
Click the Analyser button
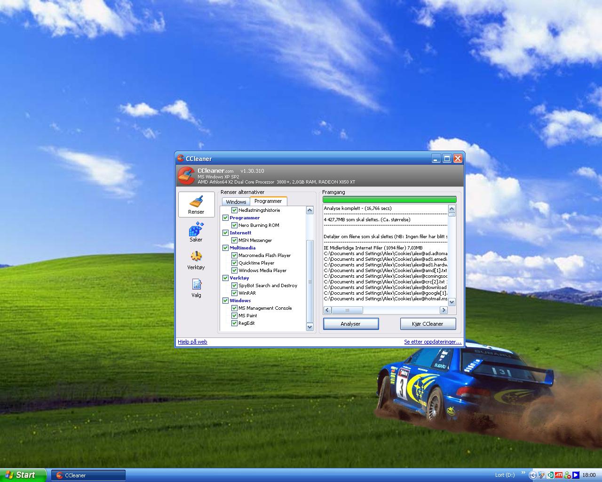click(x=351, y=324)
